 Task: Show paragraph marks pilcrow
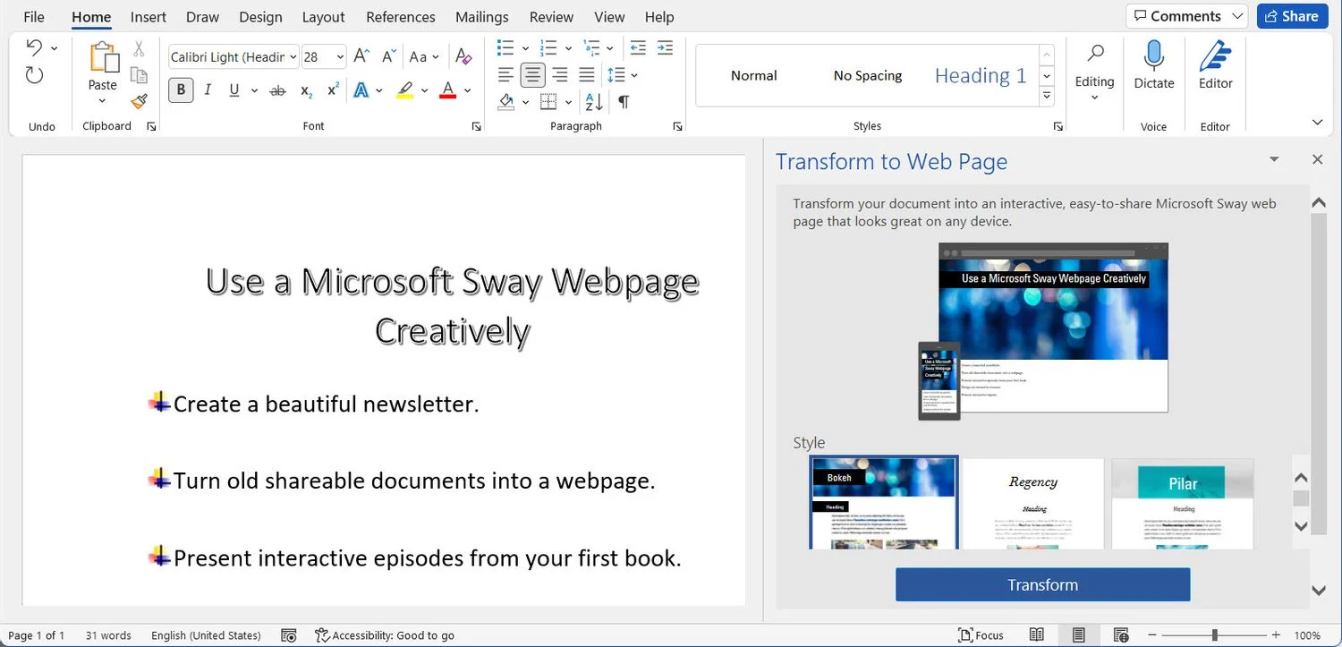(624, 102)
